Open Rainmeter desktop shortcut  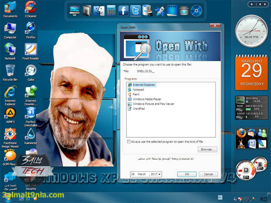click(30, 136)
